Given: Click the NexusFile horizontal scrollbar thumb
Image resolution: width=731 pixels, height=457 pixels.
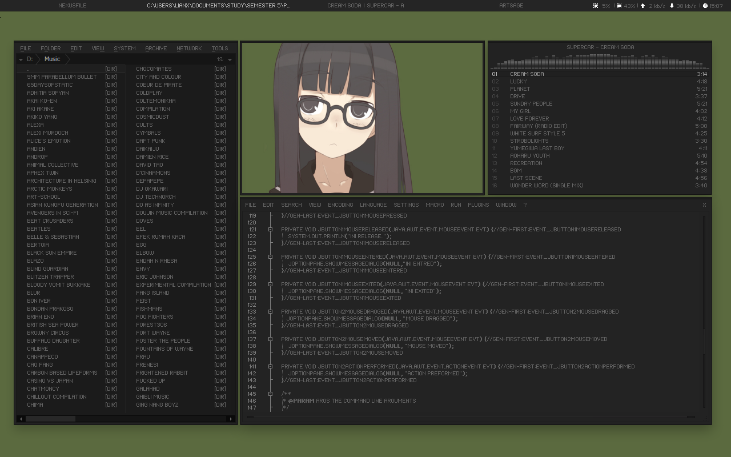Looking at the screenshot, I should pyautogui.click(x=50, y=419).
